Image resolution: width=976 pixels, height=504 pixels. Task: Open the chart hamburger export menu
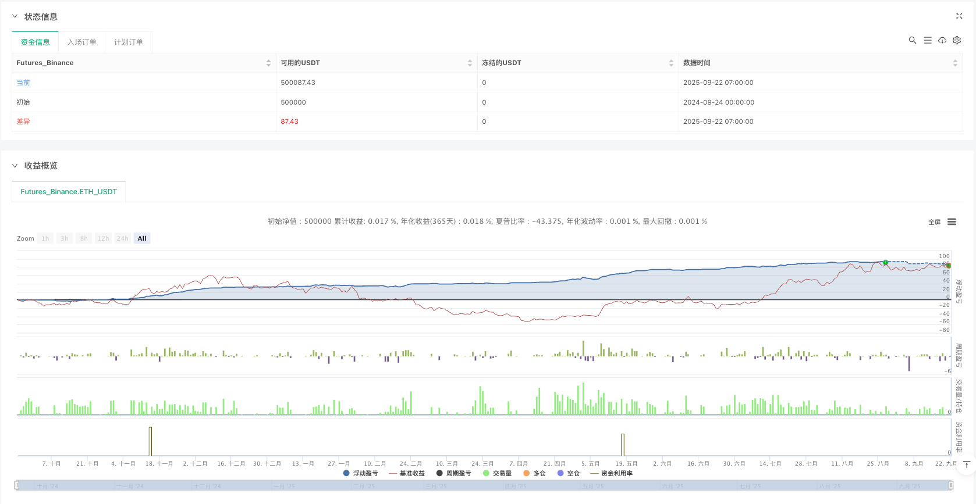[952, 222]
